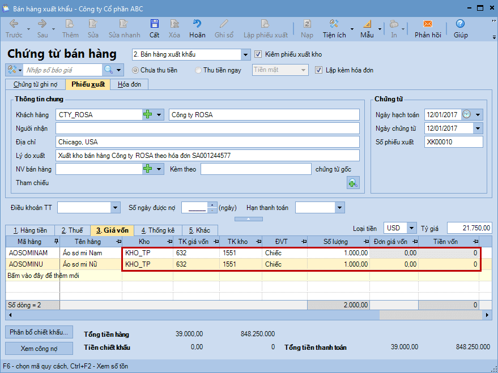This screenshot has width=498, height=373.
Task: Click the In print toolbar icon
Action: (394, 24)
